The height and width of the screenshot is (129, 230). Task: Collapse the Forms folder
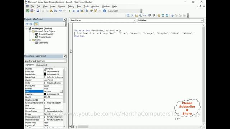pyautogui.click(x=30, y=40)
